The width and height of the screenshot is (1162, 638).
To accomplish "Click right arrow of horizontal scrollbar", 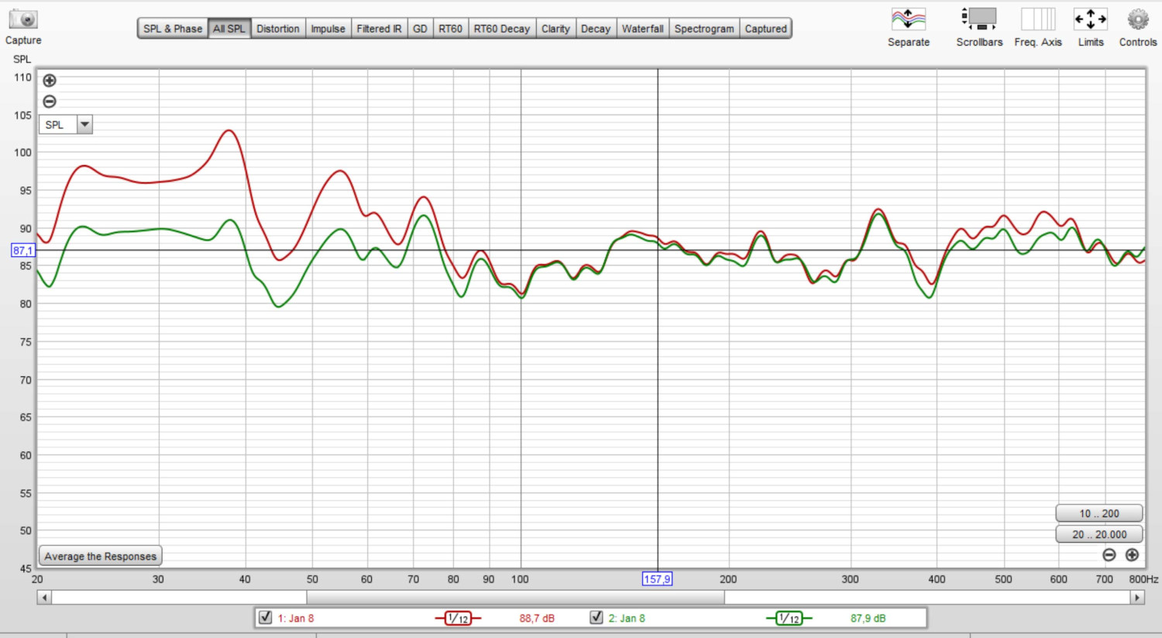I will pos(1137,598).
